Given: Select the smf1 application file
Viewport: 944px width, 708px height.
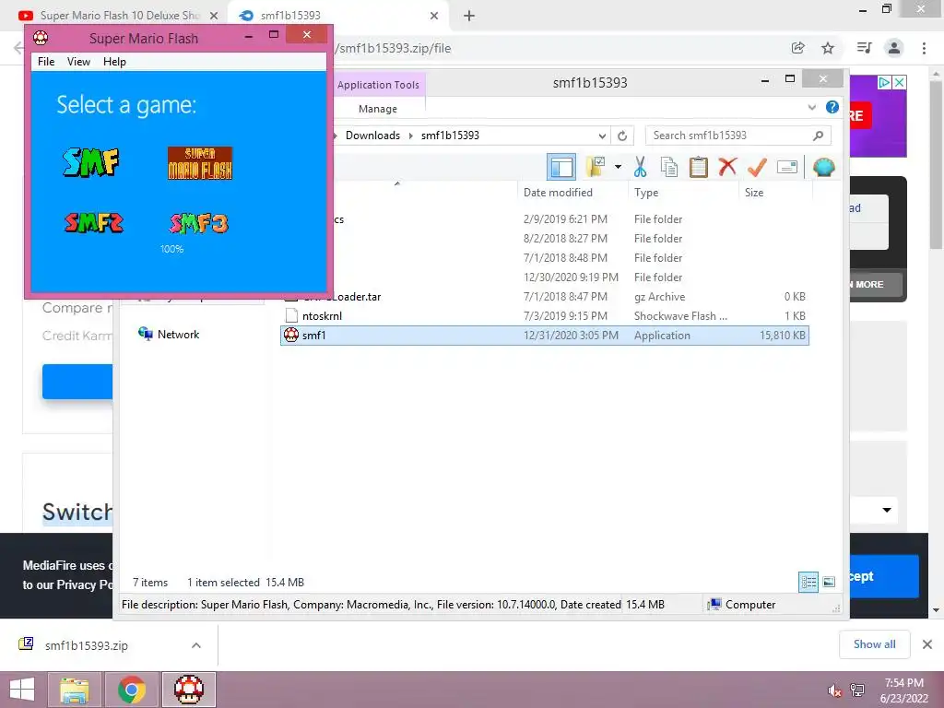Looking at the screenshot, I should (x=544, y=336).
